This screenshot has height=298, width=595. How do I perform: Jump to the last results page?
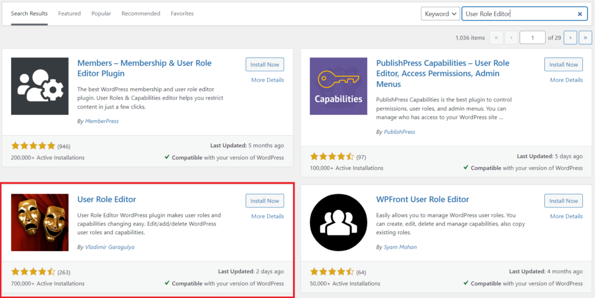(585, 38)
